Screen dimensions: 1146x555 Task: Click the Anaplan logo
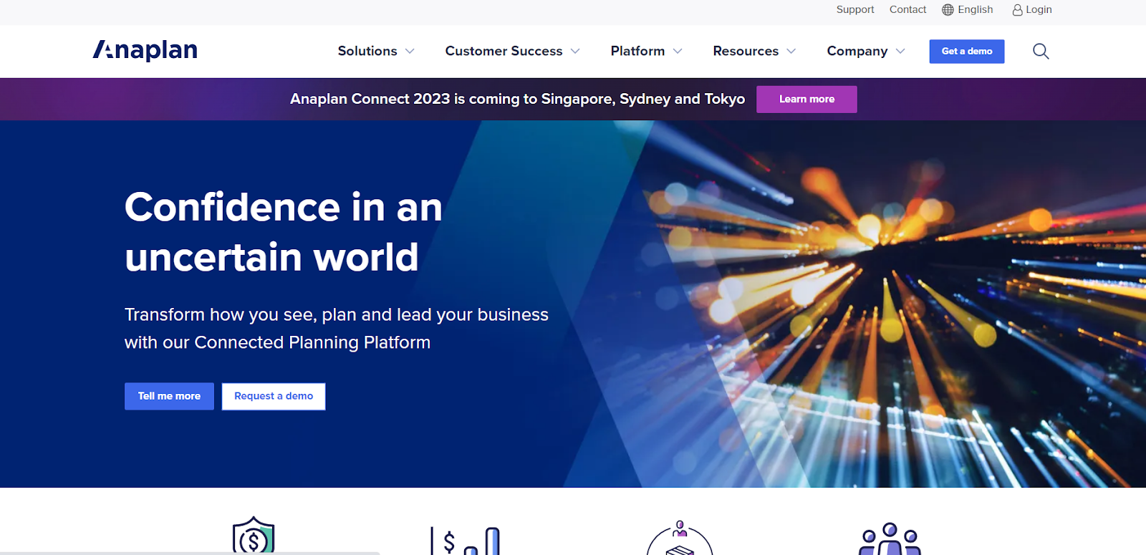[145, 50]
